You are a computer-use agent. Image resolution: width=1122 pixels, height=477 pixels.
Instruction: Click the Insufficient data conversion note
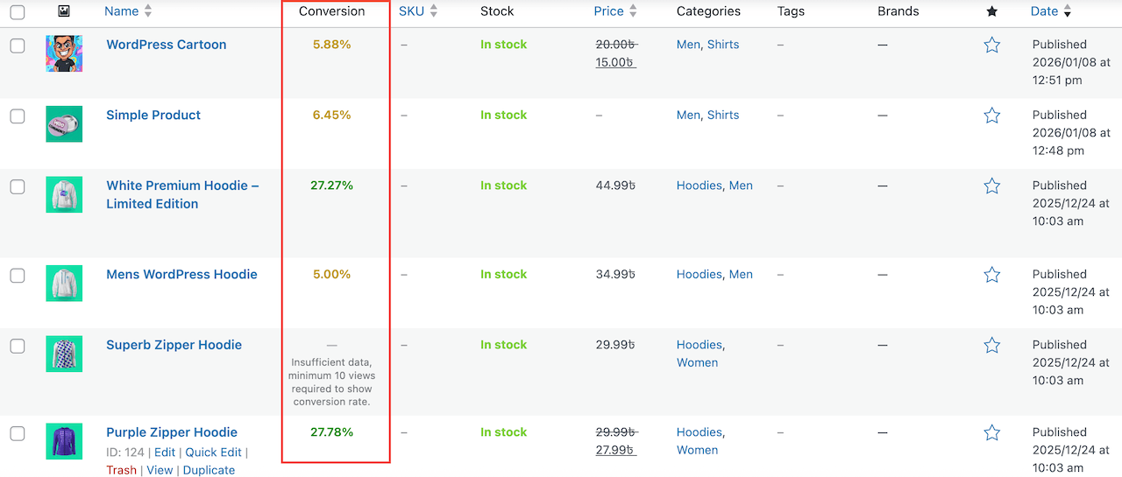[x=331, y=382]
